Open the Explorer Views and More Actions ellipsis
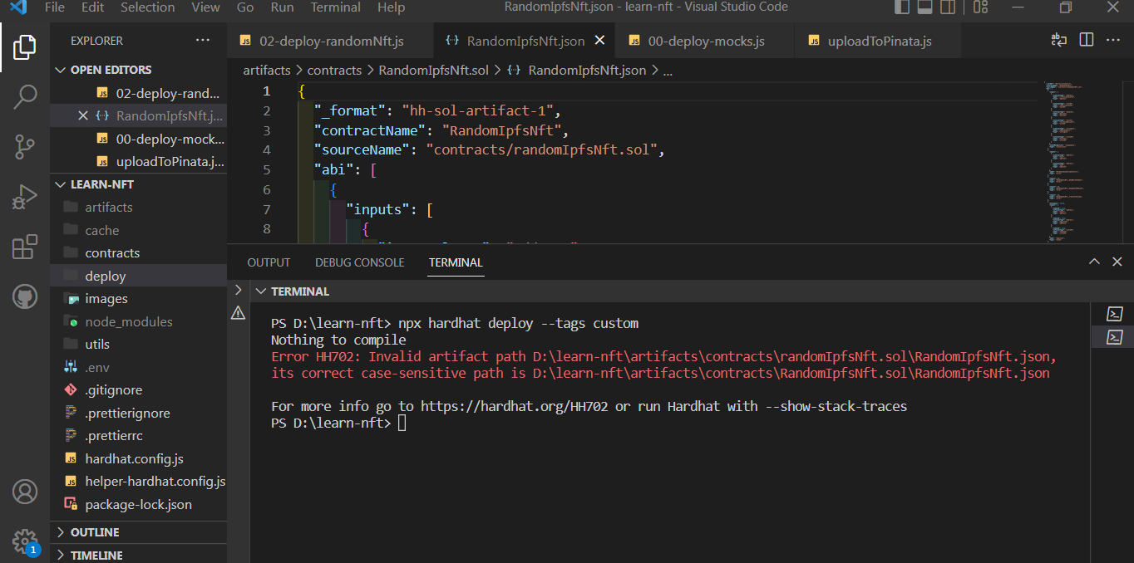This screenshot has height=563, width=1134. click(203, 40)
